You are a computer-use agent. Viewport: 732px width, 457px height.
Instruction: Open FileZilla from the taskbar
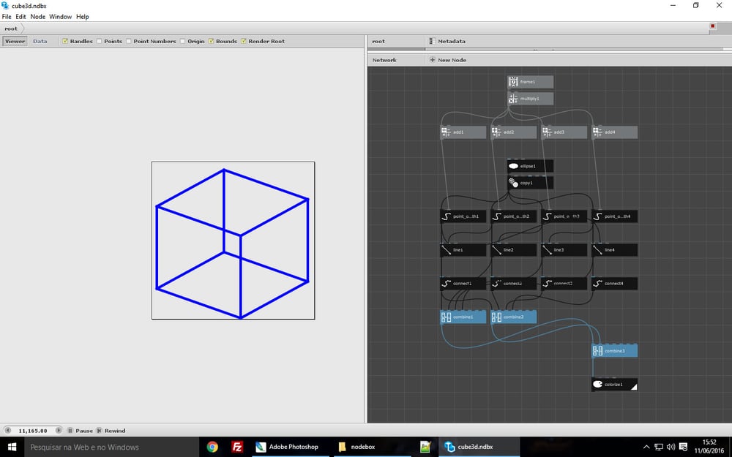click(237, 447)
